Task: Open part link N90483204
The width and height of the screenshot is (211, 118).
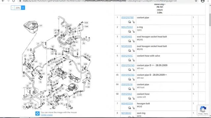Action: [x=127, y=104]
